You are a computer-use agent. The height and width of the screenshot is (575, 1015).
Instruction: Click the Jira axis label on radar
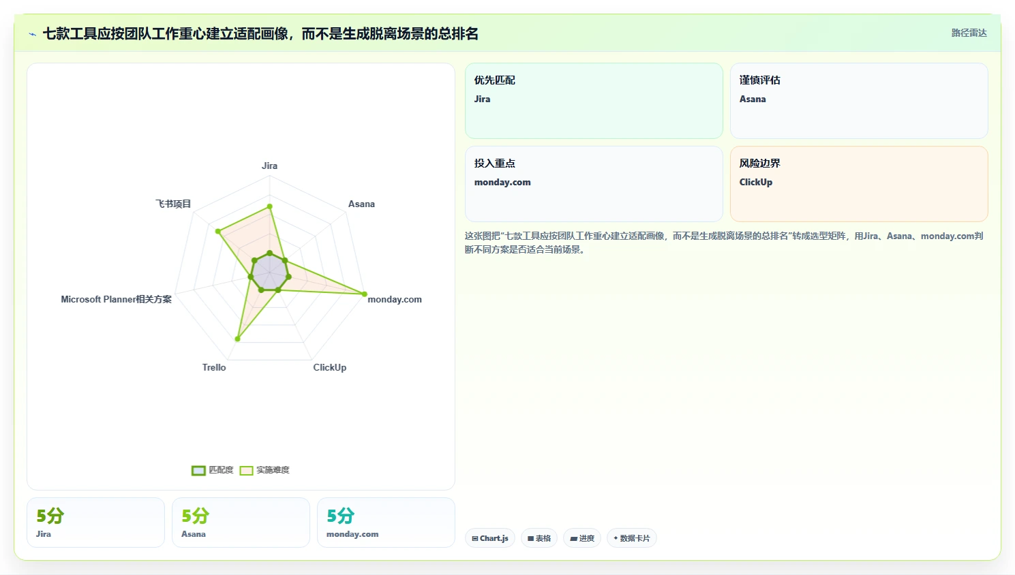269,166
